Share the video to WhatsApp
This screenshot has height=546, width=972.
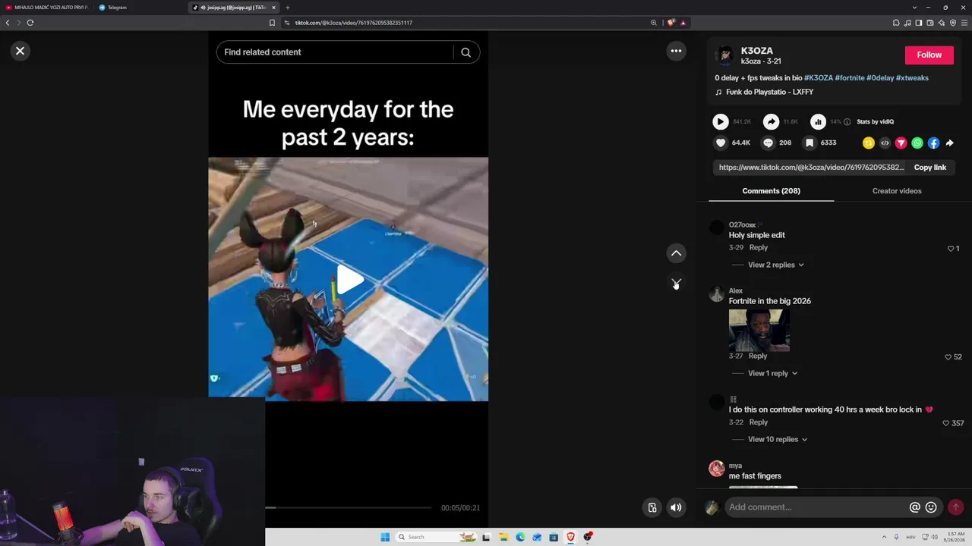coord(917,143)
